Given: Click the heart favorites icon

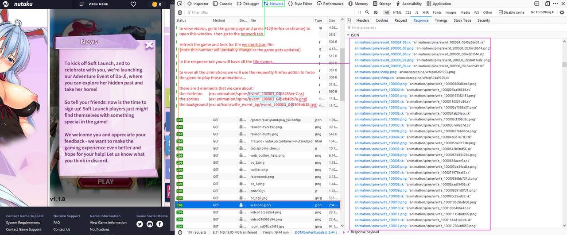Looking at the screenshot, I should tap(133, 4).
